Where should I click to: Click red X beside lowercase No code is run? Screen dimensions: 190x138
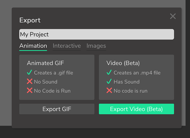tap(109, 91)
